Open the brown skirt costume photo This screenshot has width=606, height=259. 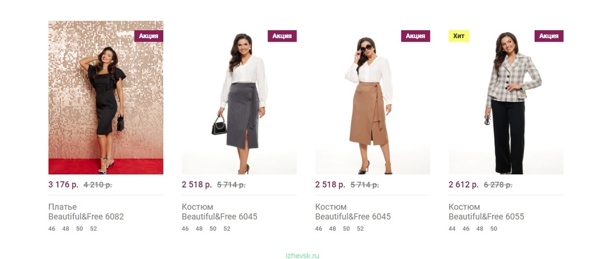click(373, 98)
